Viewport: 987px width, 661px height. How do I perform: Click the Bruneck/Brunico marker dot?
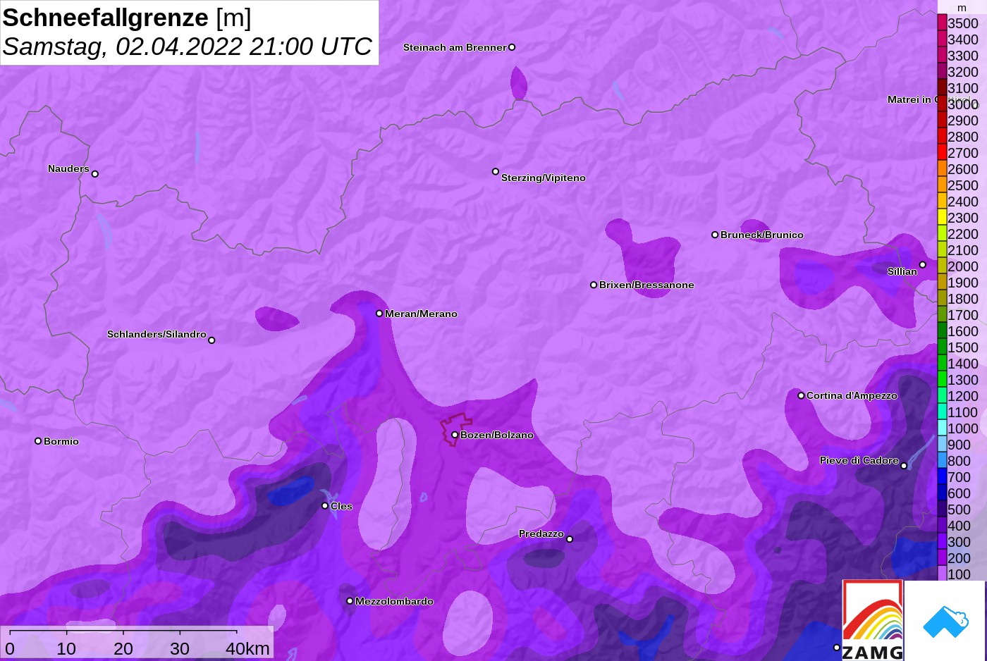tap(715, 235)
